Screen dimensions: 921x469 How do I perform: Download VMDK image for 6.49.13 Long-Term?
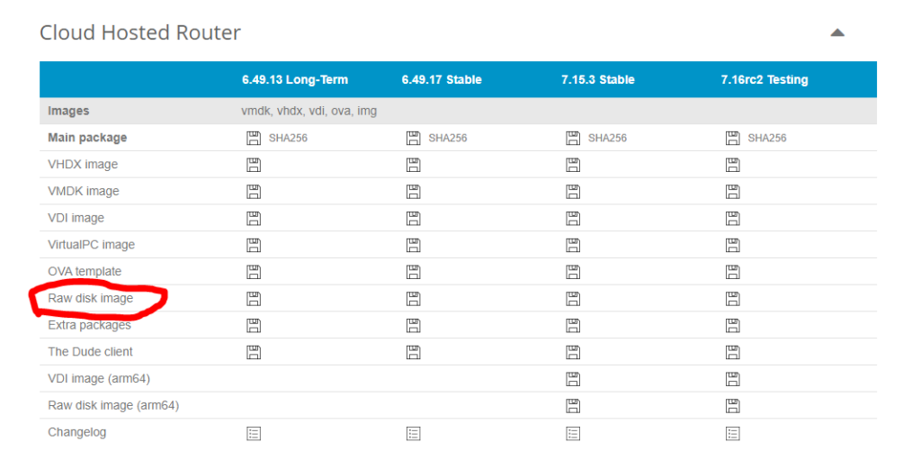(254, 192)
